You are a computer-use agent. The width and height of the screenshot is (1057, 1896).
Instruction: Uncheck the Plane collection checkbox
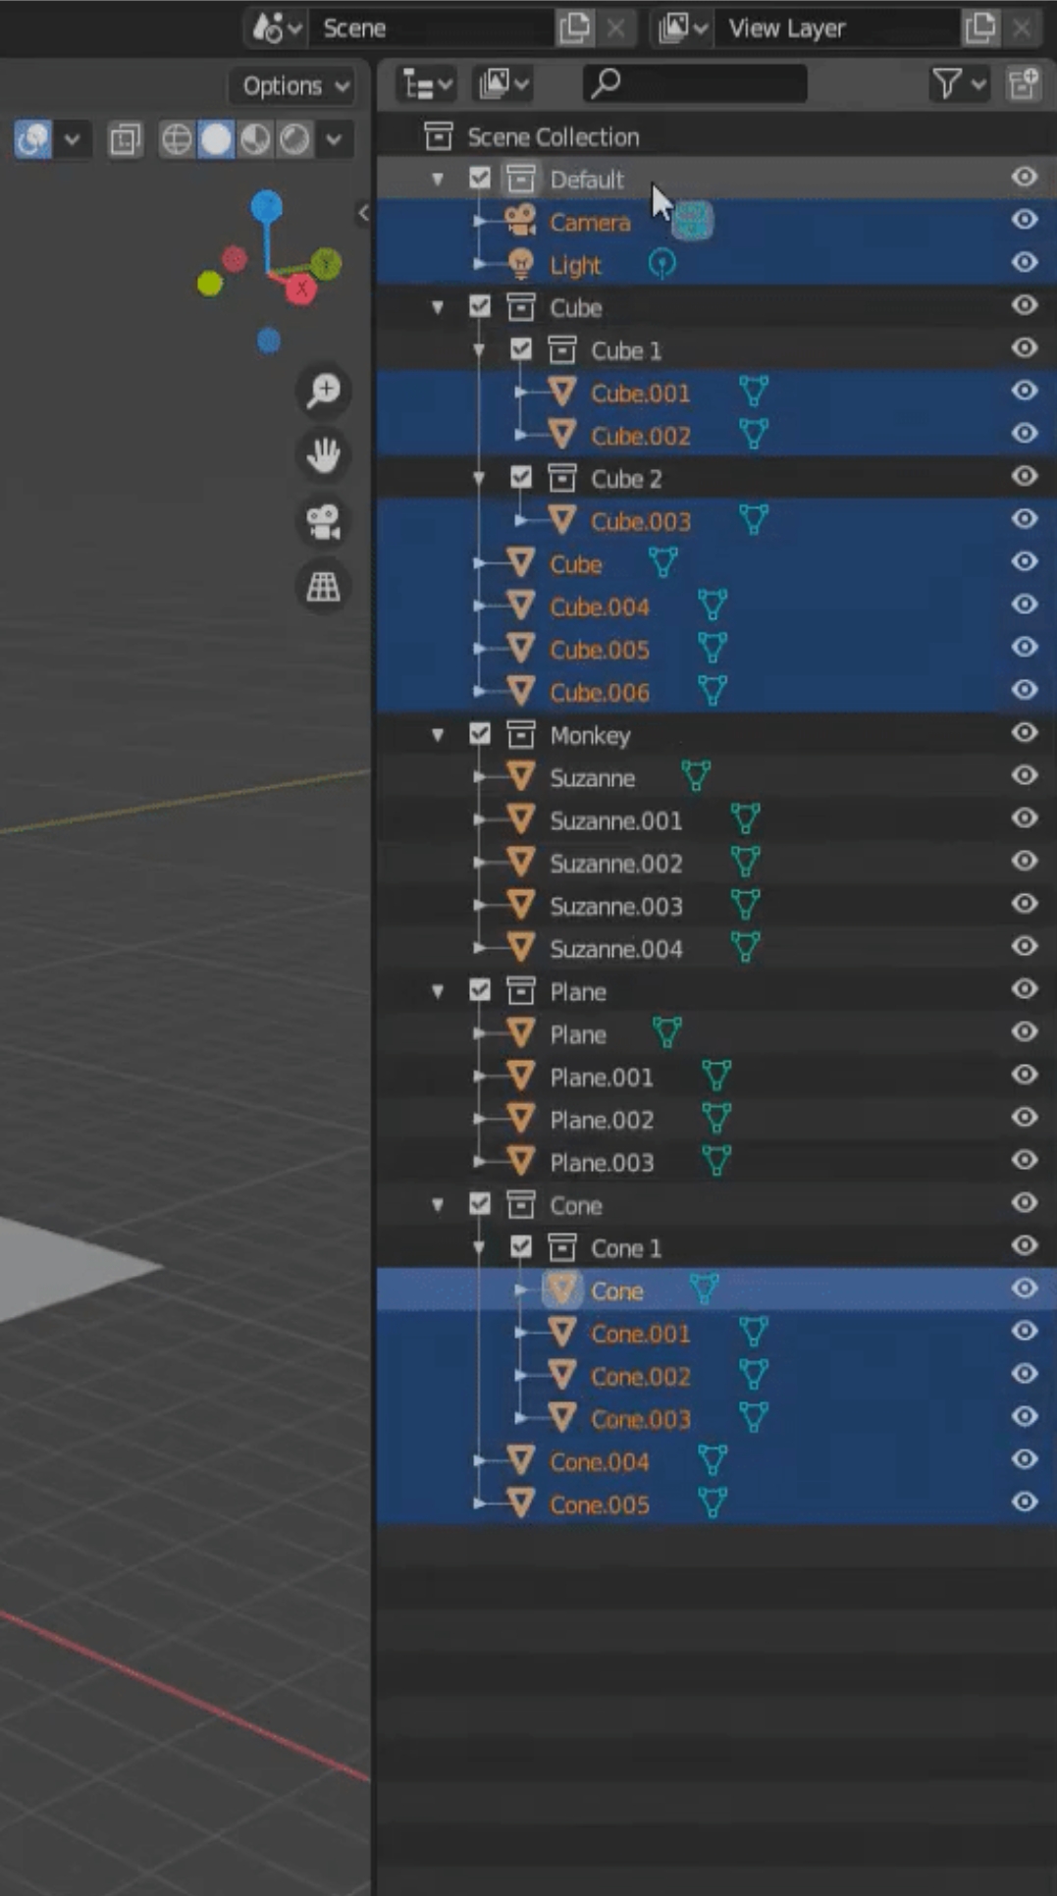pos(479,989)
